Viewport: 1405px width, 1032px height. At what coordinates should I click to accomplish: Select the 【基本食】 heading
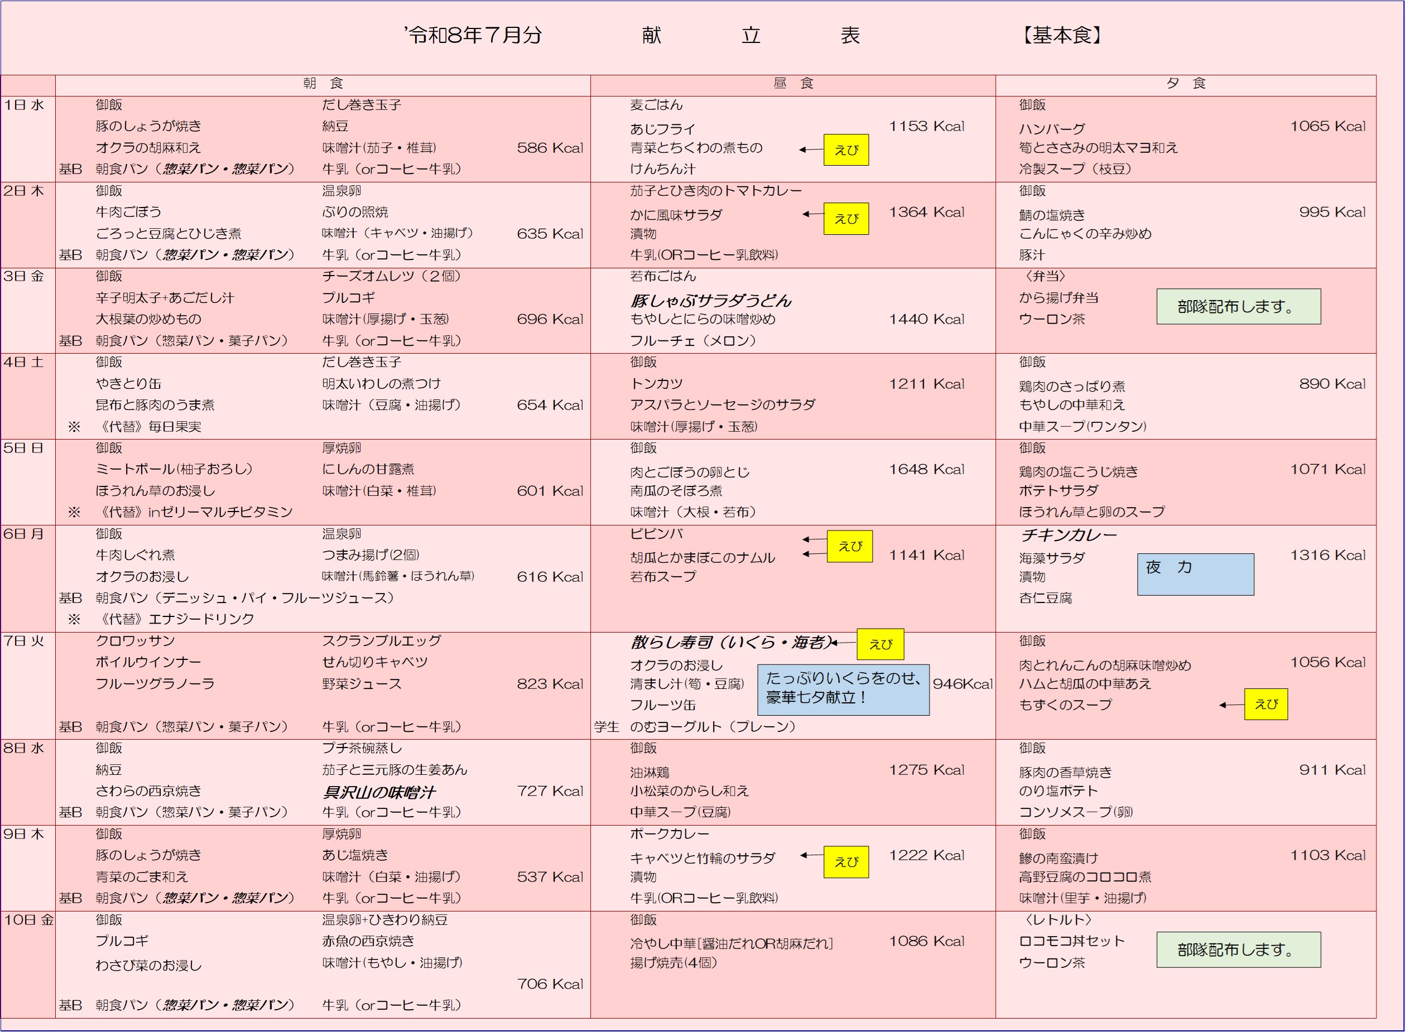(x=1062, y=35)
